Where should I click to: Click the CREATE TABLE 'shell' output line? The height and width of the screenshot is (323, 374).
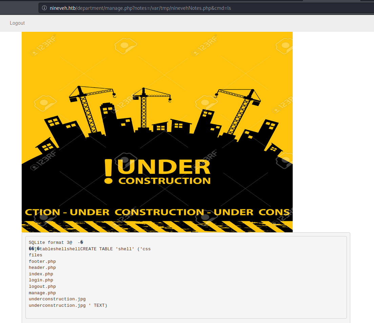(x=90, y=249)
